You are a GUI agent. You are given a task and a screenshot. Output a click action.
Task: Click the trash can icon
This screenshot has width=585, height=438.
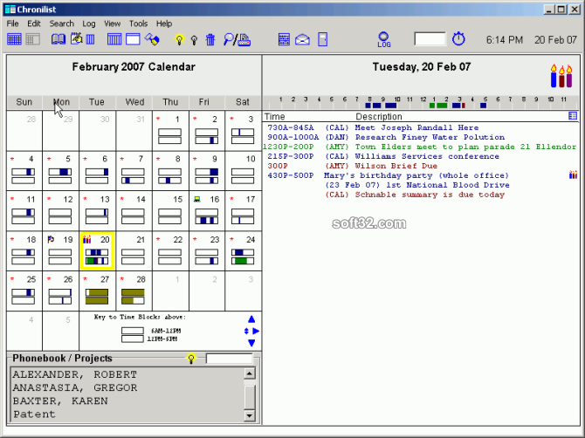coord(210,39)
